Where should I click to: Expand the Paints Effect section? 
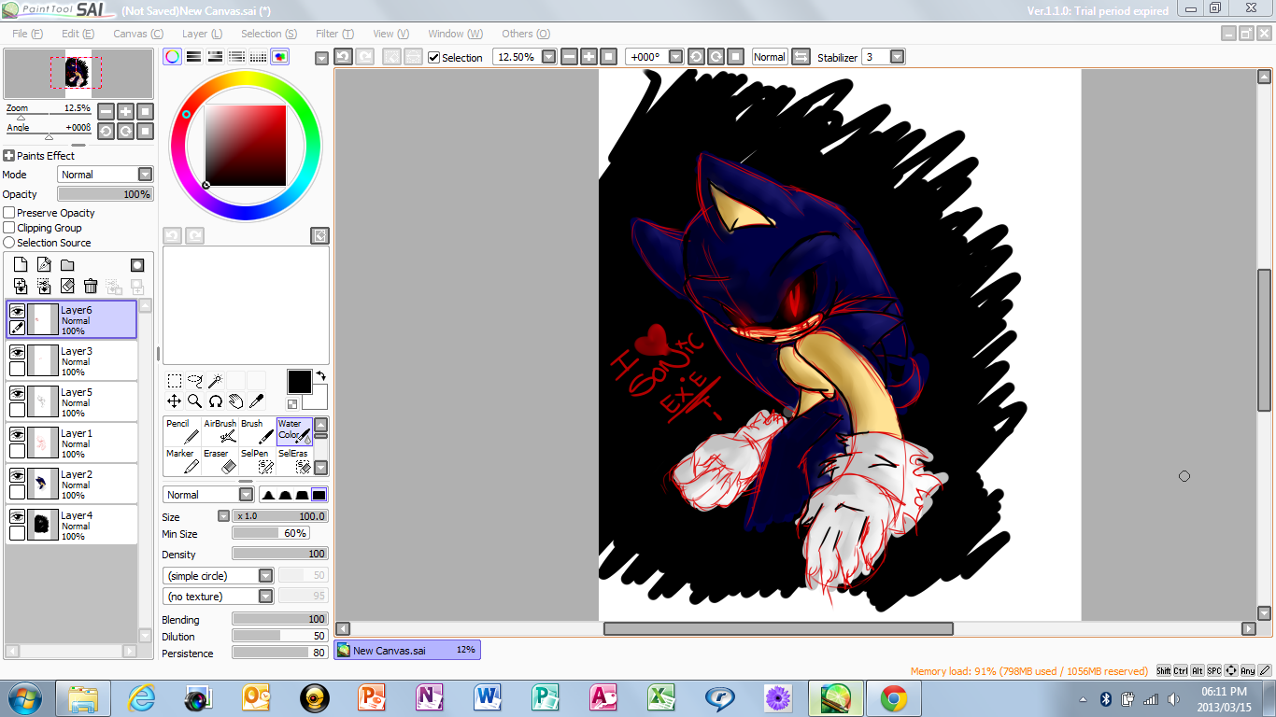pos(9,156)
